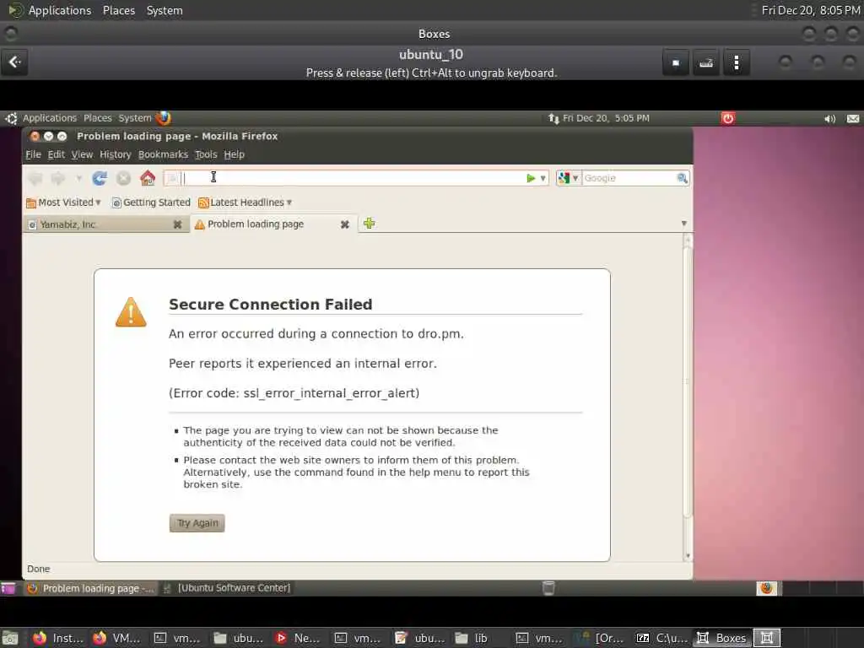This screenshot has height=648, width=864.
Task: Click the red power icon in guest panel
Action: 728,118
